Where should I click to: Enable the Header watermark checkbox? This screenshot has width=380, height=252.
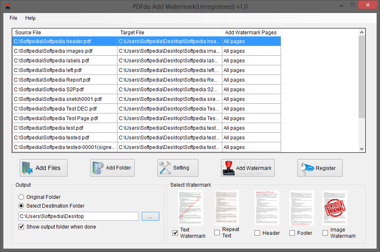pos(258,233)
